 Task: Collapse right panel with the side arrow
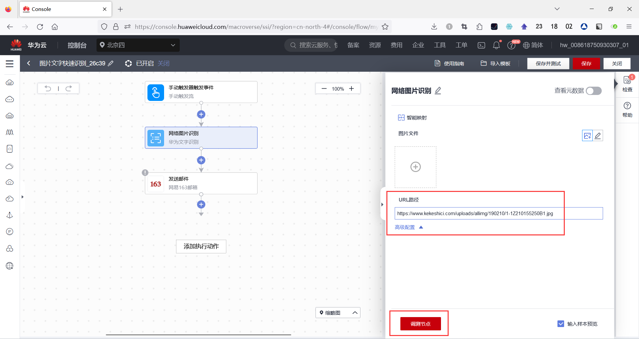pyautogui.click(x=382, y=205)
